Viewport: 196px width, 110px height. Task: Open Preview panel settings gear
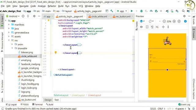coord(184,16)
